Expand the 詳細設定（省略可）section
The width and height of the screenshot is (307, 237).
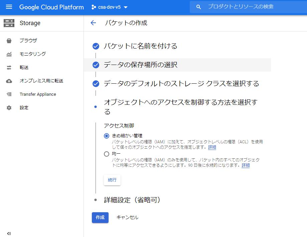(x=132, y=200)
